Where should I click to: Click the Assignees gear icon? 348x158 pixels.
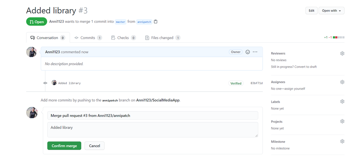342,82
